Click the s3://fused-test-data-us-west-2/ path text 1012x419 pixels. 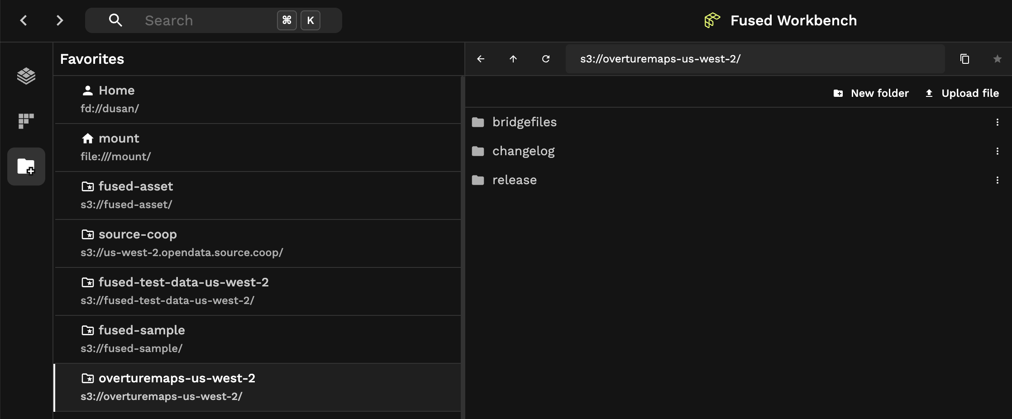(167, 300)
